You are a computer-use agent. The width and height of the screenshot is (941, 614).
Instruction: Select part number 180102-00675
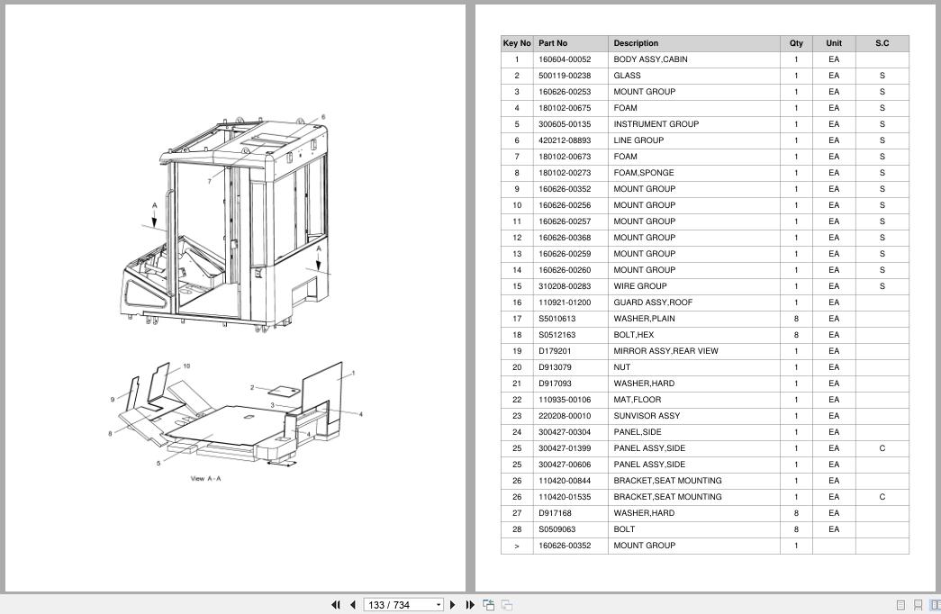[564, 108]
